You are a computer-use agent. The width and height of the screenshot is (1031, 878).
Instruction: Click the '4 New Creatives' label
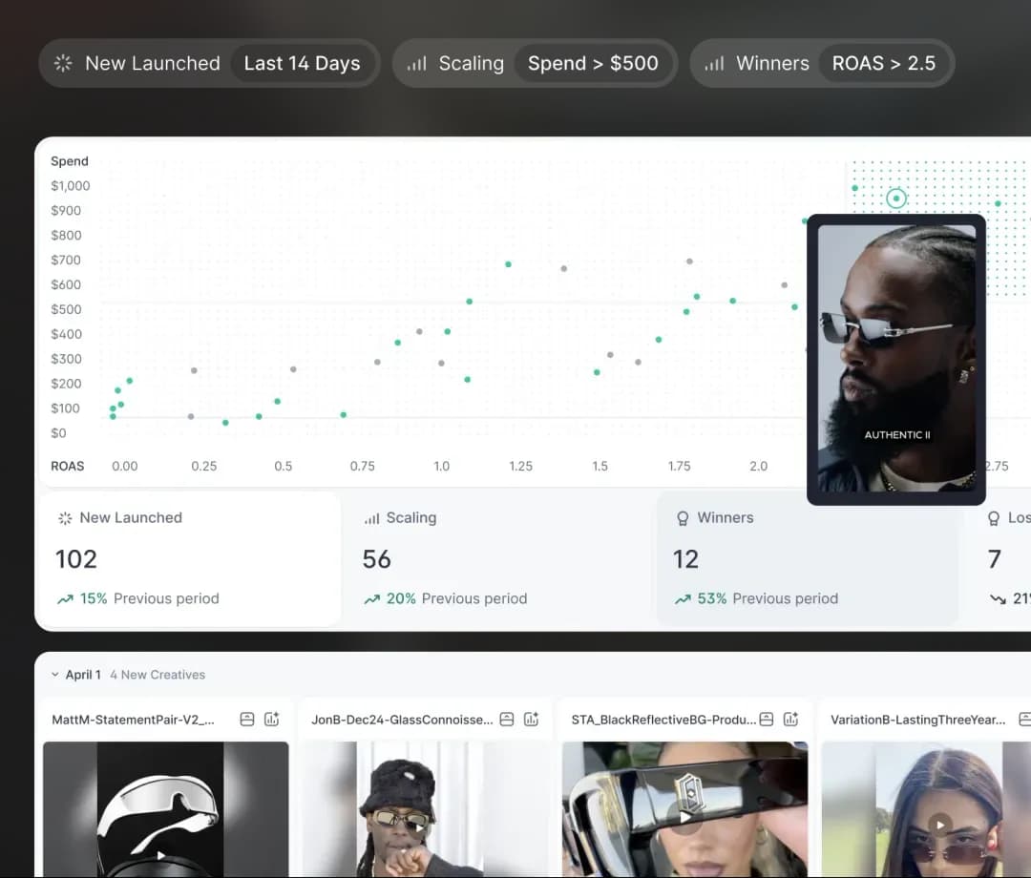tap(158, 675)
